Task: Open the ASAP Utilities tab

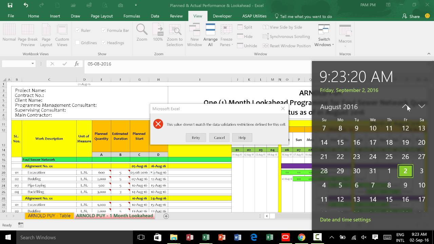Action: coord(254,16)
